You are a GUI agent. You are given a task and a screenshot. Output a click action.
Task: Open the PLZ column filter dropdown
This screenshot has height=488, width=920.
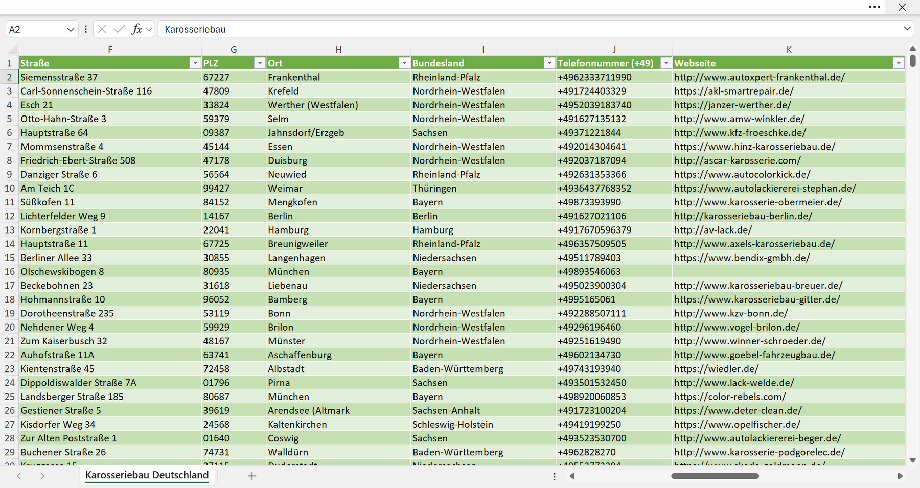click(x=260, y=63)
